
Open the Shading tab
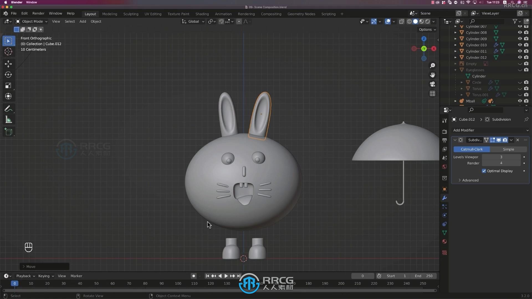pos(202,14)
